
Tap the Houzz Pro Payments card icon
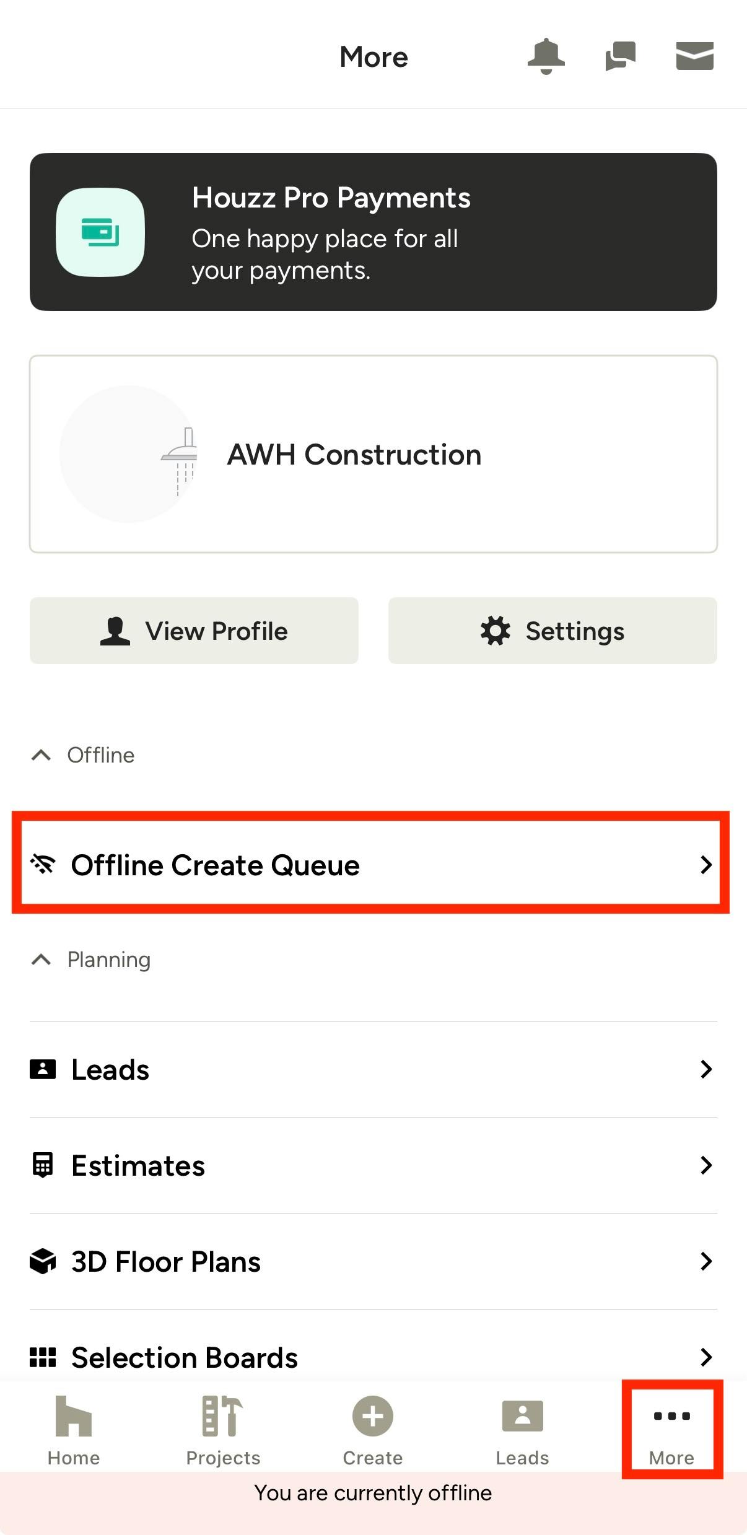(100, 232)
